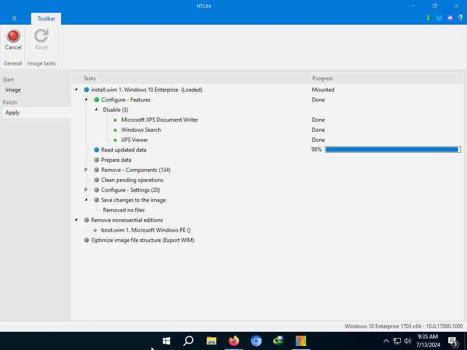Click green bullet next to Windows Search

click(x=115, y=130)
